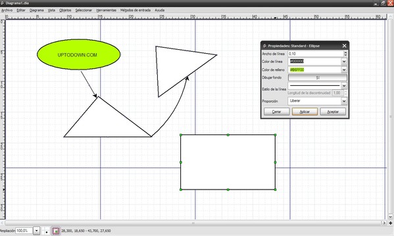Screen dimensions: 394x236
Task: Expand the Color de relleno dropdown
Action: tap(344, 69)
